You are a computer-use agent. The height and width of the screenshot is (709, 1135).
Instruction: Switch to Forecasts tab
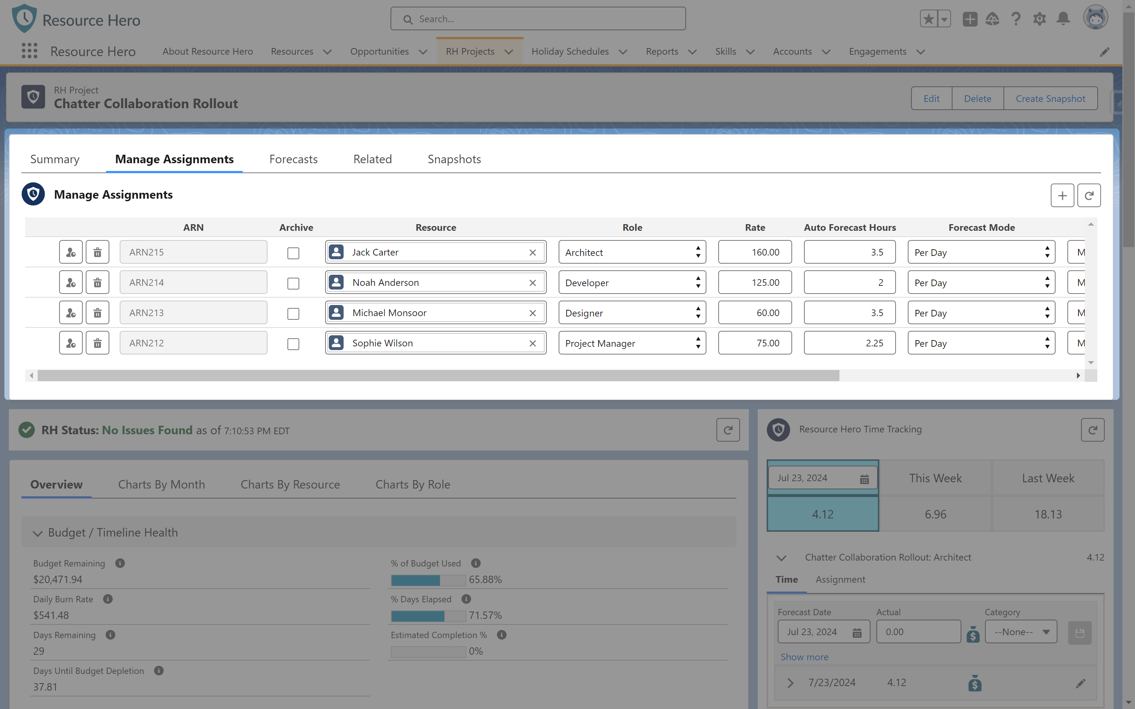[x=294, y=160]
